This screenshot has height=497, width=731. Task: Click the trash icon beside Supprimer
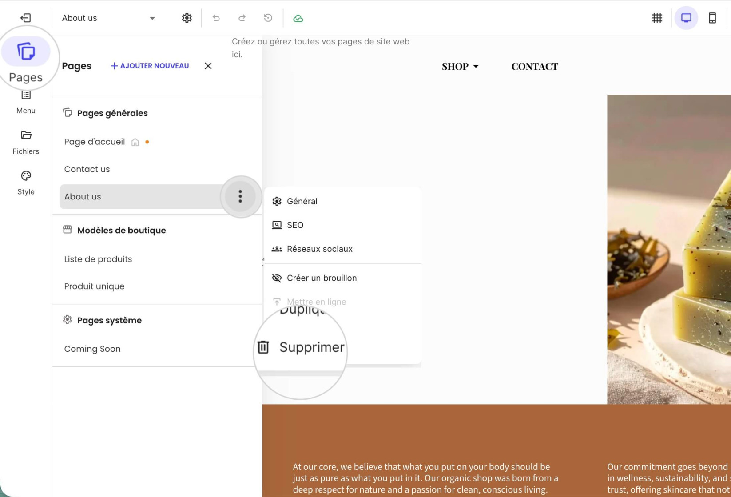(x=263, y=347)
